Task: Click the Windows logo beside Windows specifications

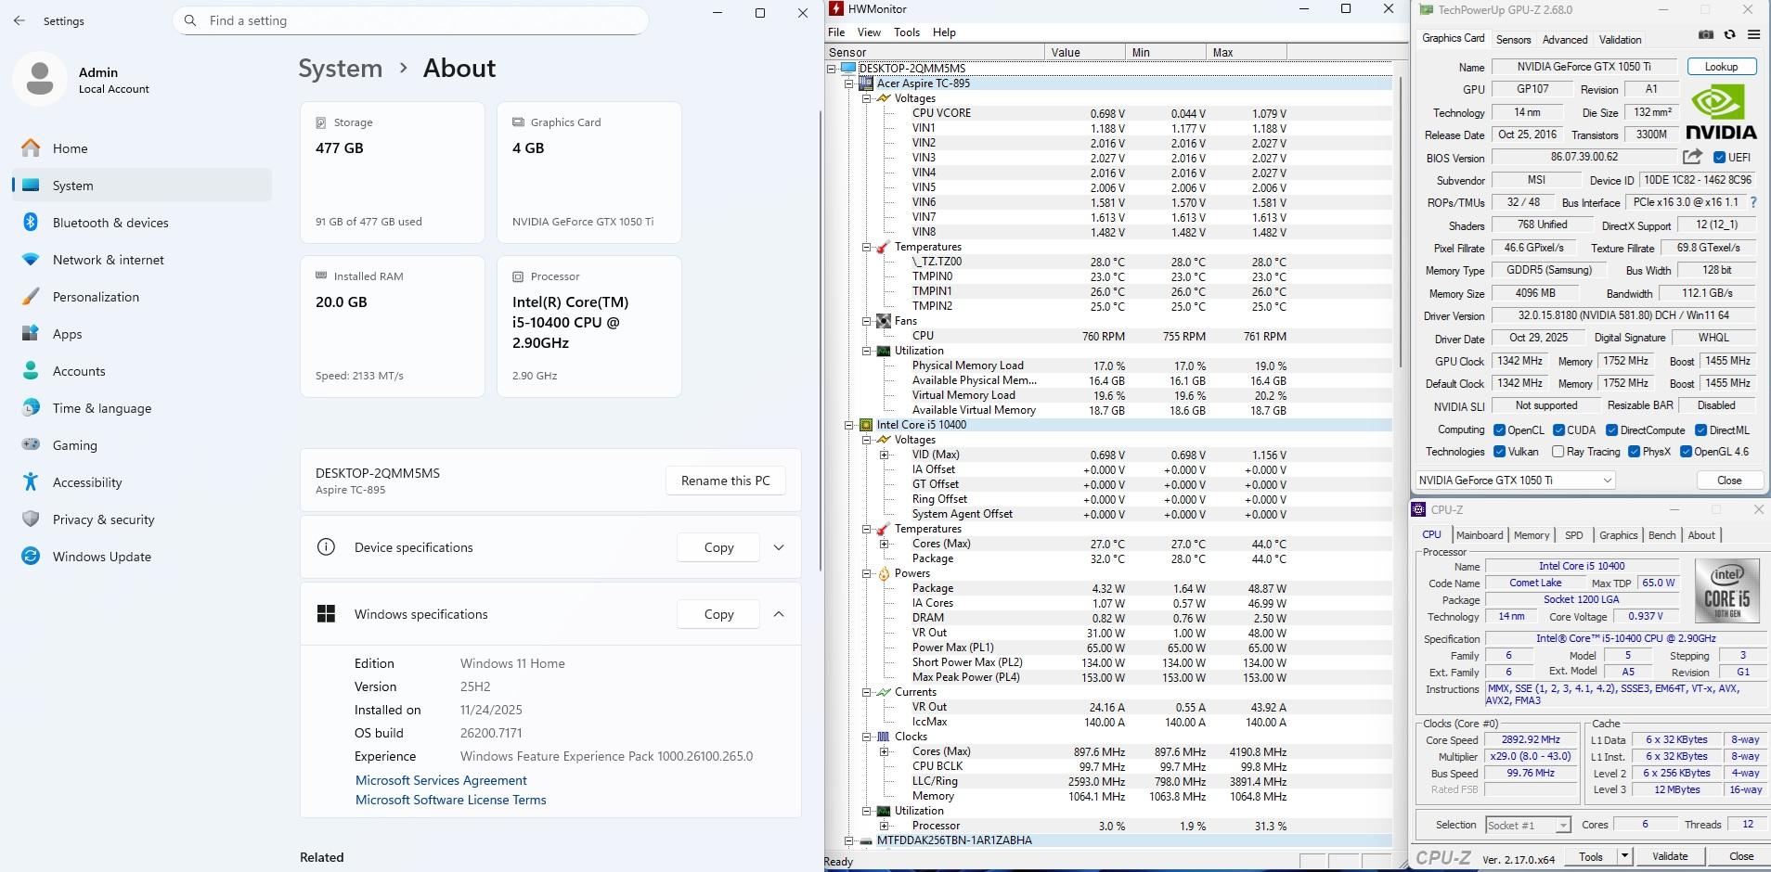Action: pos(326,614)
